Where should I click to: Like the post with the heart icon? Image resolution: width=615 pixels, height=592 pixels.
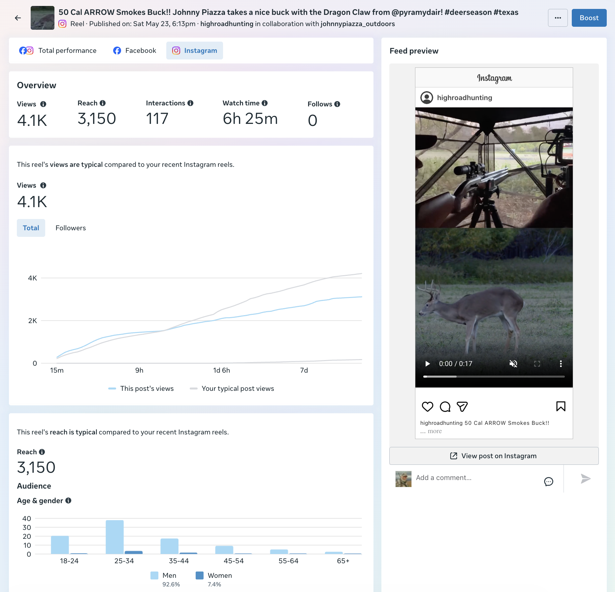pyautogui.click(x=428, y=407)
